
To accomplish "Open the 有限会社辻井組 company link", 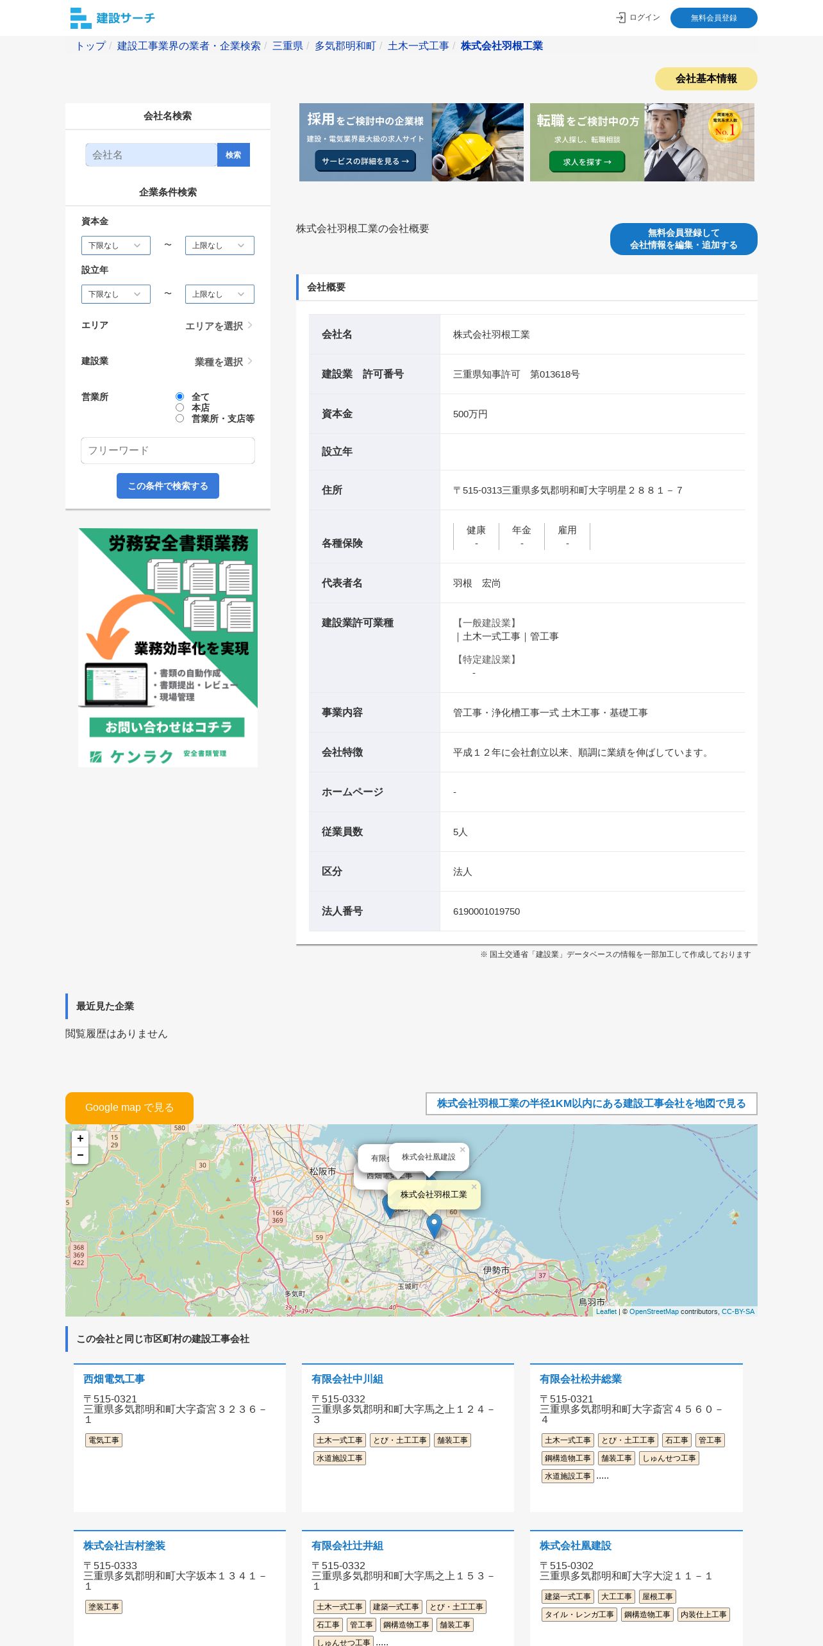I will click(x=347, y=1545).
